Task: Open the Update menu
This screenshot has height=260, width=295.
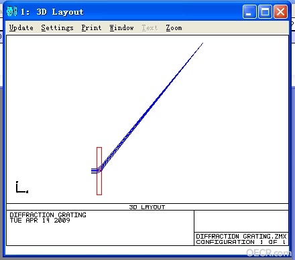Action: click(x=21, y=28)
